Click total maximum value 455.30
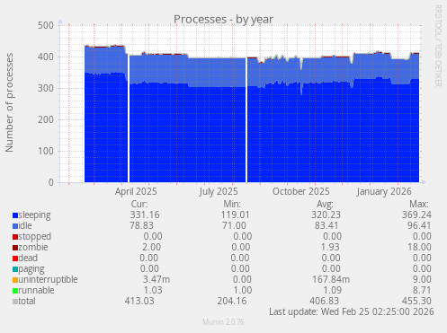This screenshot has height=333, width=447. pos(416,301)
